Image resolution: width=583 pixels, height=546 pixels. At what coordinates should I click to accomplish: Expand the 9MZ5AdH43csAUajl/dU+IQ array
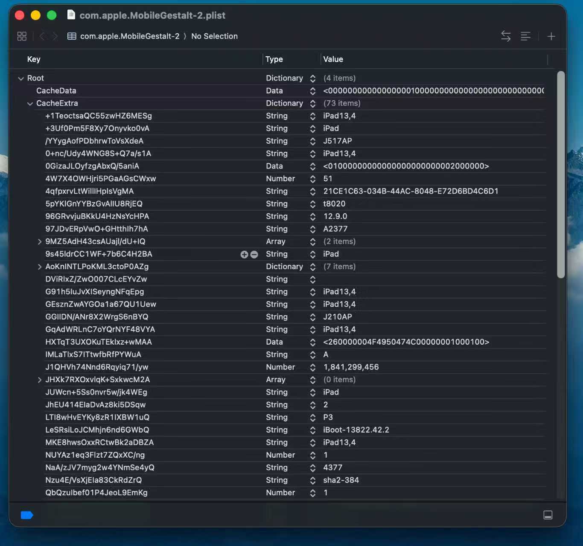[39, 242]
